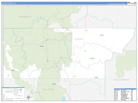The height and width of the screenshot is (103, 138).
Task: Click the 57738 ZIP label on the map
Action: point(92,58)
